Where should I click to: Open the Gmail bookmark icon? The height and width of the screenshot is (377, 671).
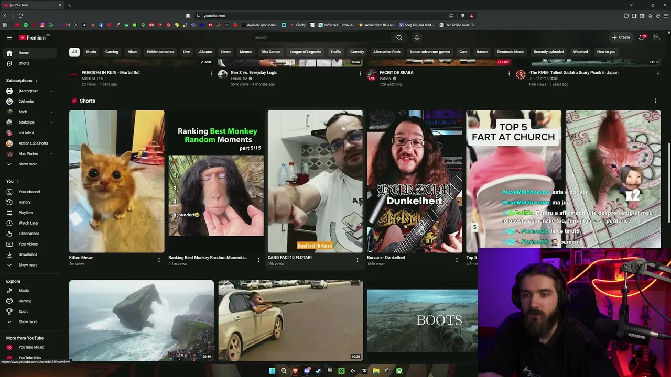pyautogui.click(x=67, y=25)
